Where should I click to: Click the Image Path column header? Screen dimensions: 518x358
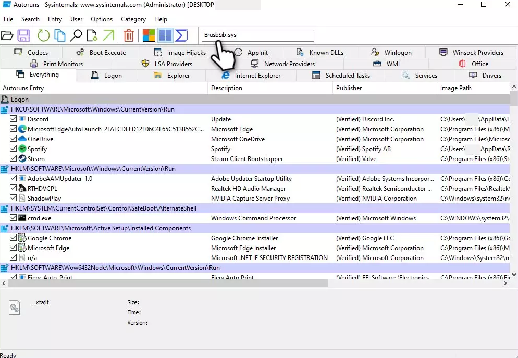point(456,88)
